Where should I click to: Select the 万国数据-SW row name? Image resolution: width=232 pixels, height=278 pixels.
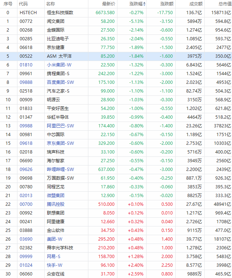pos(60,178)
